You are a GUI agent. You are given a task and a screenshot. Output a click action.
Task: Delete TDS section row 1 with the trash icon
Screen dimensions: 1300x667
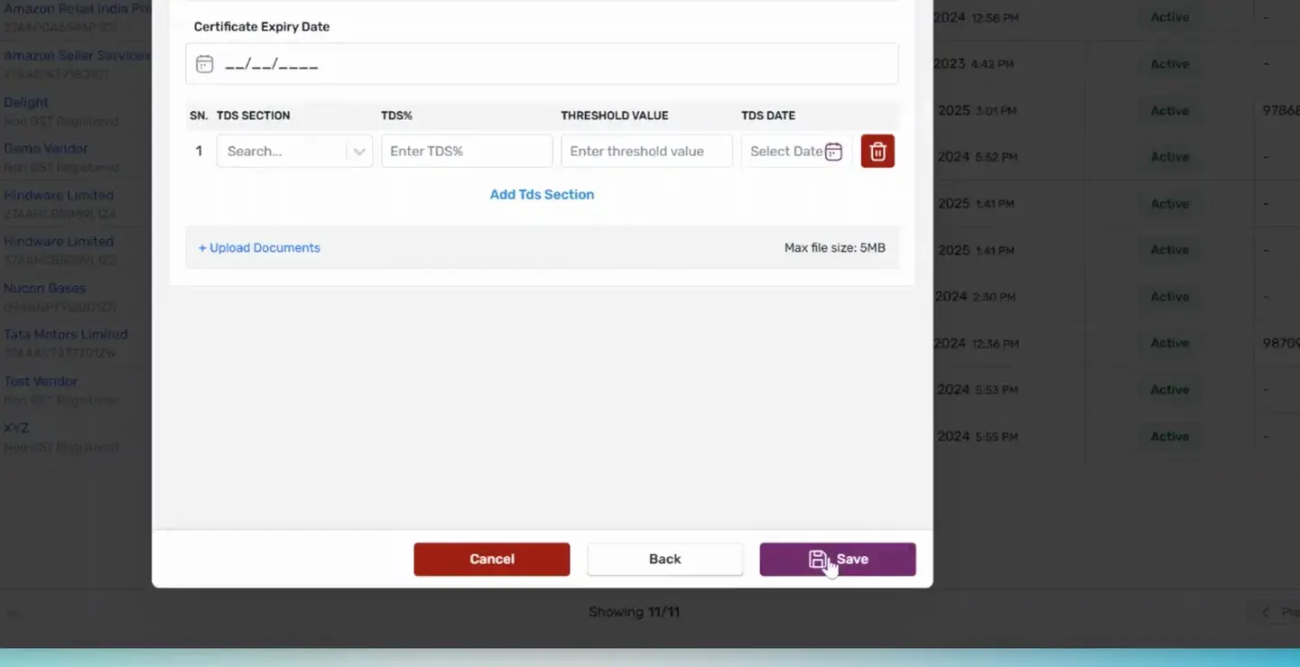click(x=877, y=152)
